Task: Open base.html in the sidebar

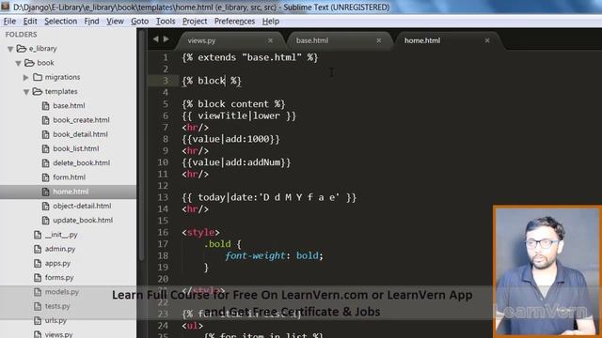Action: point(69,106)
